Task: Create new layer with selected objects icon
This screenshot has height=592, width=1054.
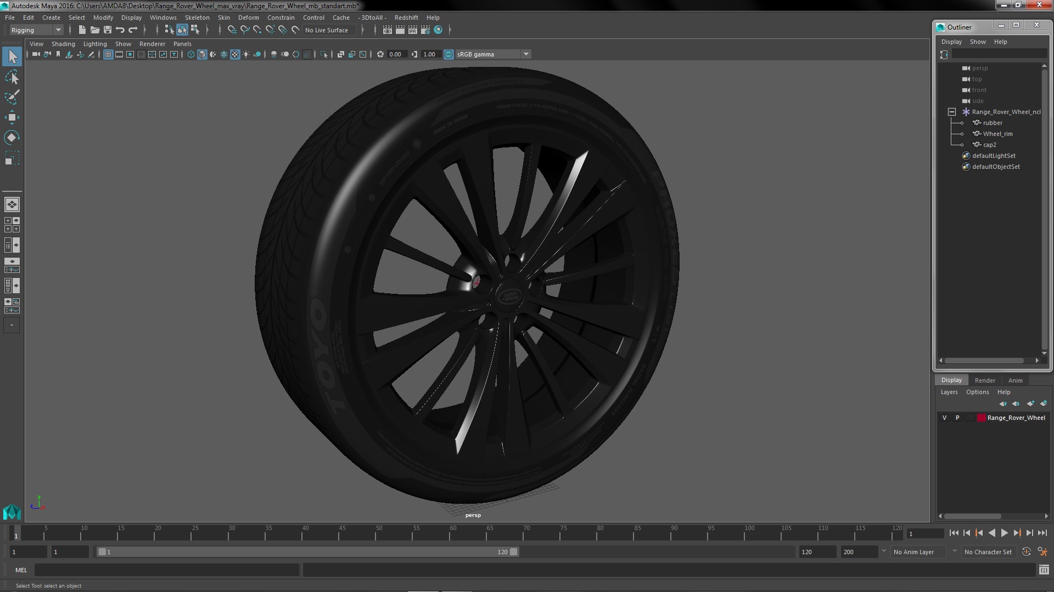Action: click(x=1044, y=403)
